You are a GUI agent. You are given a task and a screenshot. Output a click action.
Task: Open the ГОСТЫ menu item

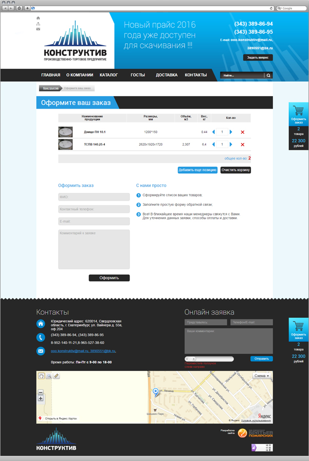click(138, 75)
